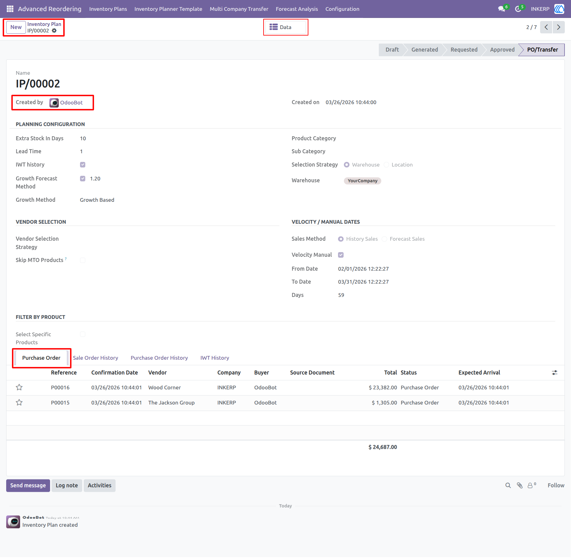Open the Inventory Plans menu

(108, 9)
